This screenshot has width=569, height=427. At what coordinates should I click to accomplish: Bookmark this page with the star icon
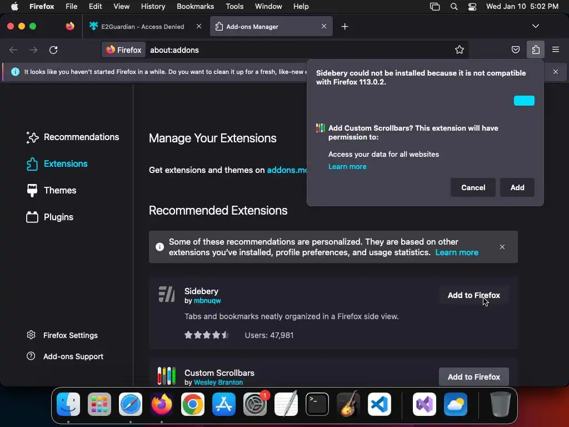[460, 49]
